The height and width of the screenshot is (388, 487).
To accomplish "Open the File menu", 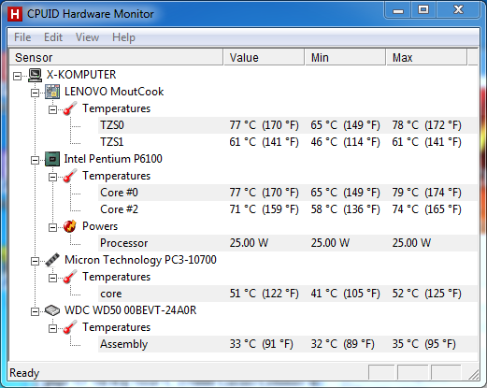I will click(x=22, y=37).
